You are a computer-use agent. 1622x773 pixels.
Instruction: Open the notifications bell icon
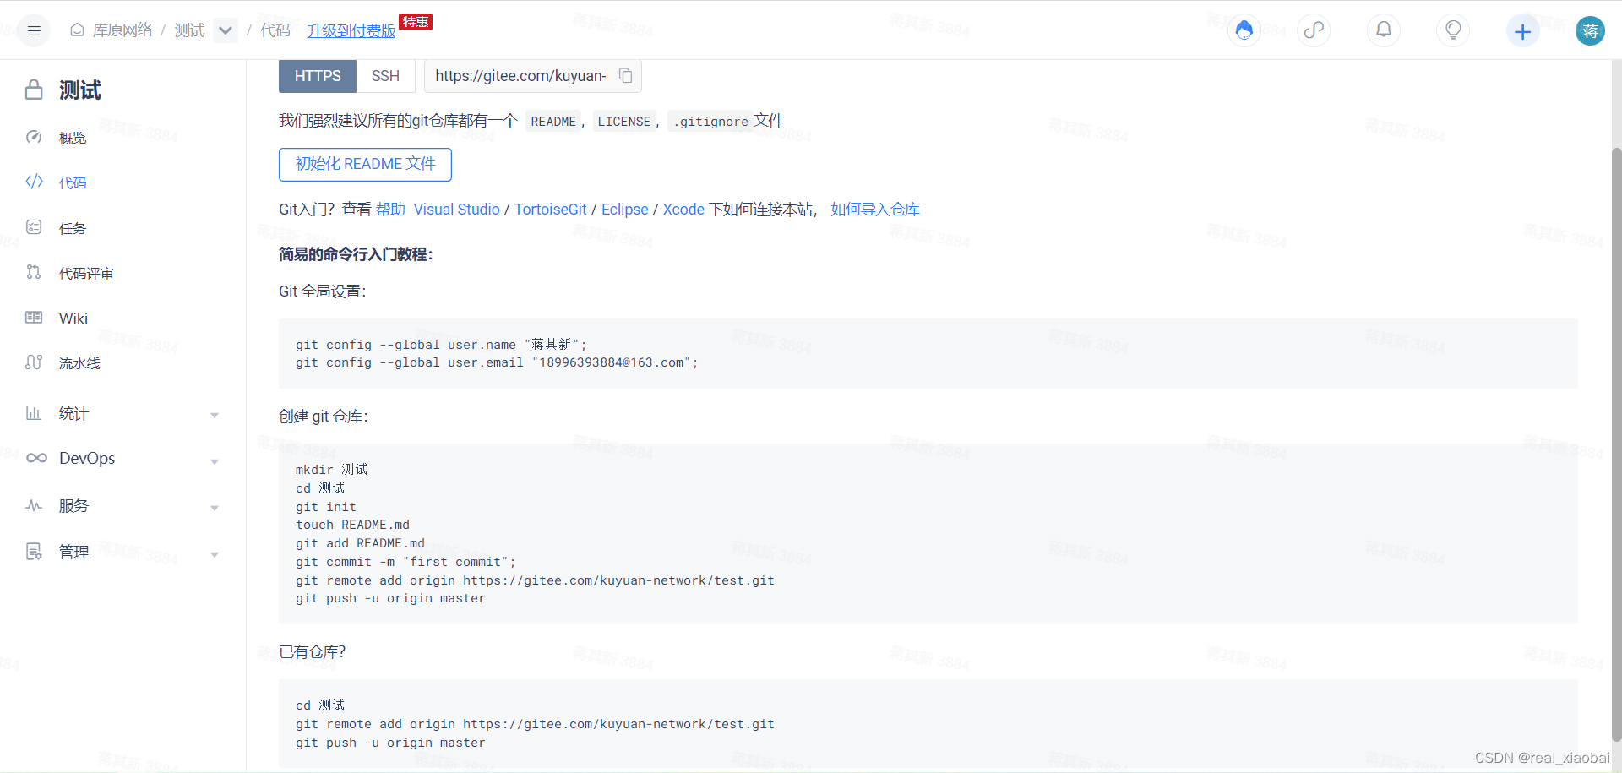point(1384,30)
